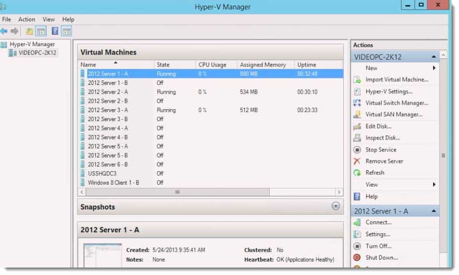Click the Back arrow in toolbar

tap(4, 31)
